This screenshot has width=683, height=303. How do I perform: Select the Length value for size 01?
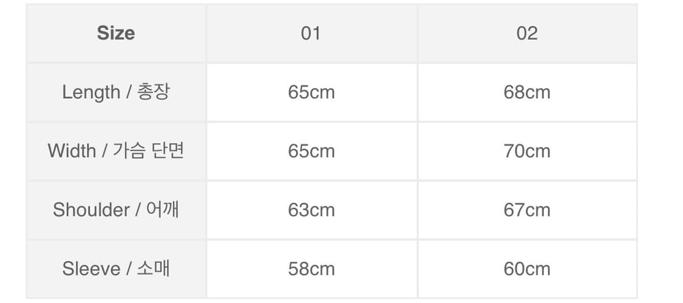311,92
